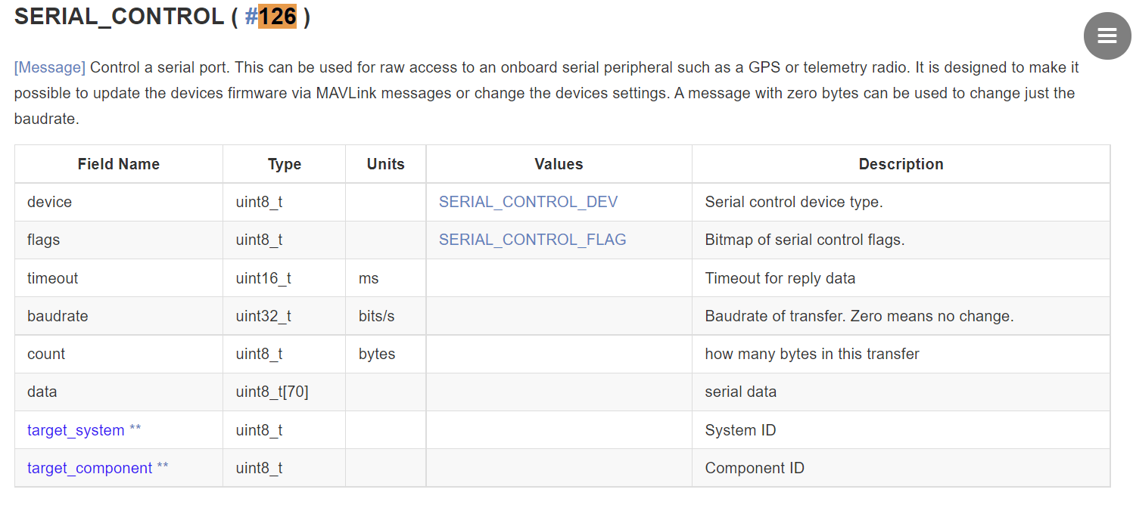Click the Type column header

click(x=283, y=163)
